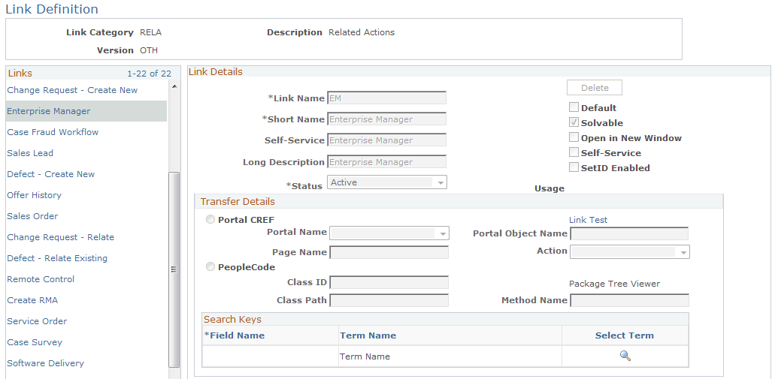This screenshot has width=778, height=379.
Task: Click the Links list scrollbar thumb
Action: [x=174, y=269]
